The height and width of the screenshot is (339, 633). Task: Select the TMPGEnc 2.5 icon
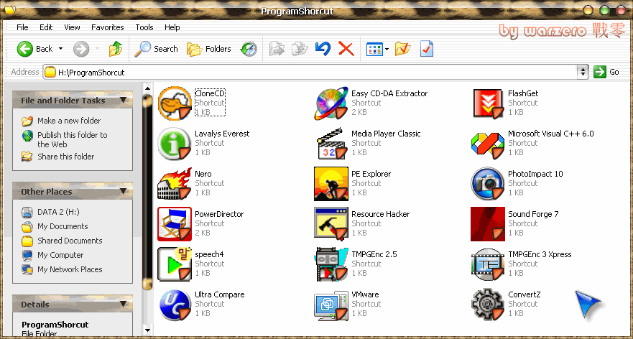click(x=331, y=264)
